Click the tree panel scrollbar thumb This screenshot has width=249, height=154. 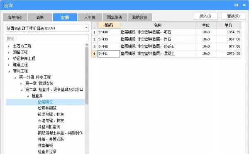(x=87, y=76)
